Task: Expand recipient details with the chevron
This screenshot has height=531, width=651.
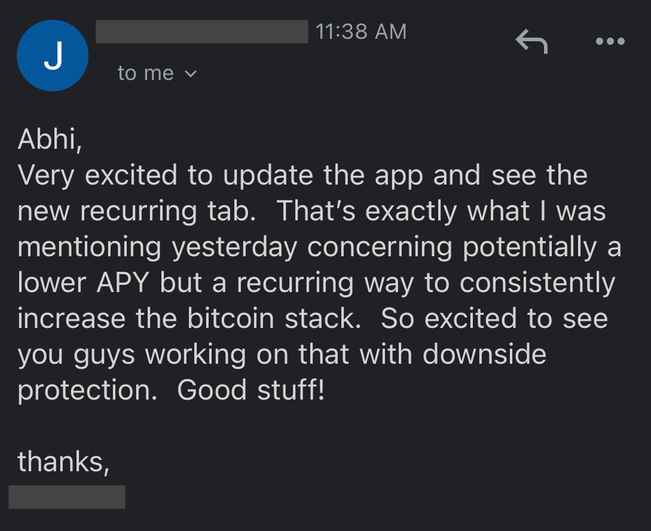Action: pos(191,74)
